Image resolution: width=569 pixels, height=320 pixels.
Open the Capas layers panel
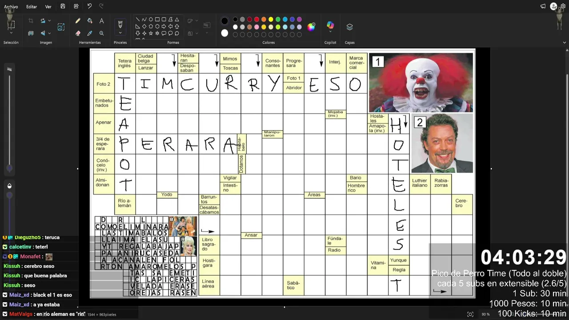click(349, 27)
